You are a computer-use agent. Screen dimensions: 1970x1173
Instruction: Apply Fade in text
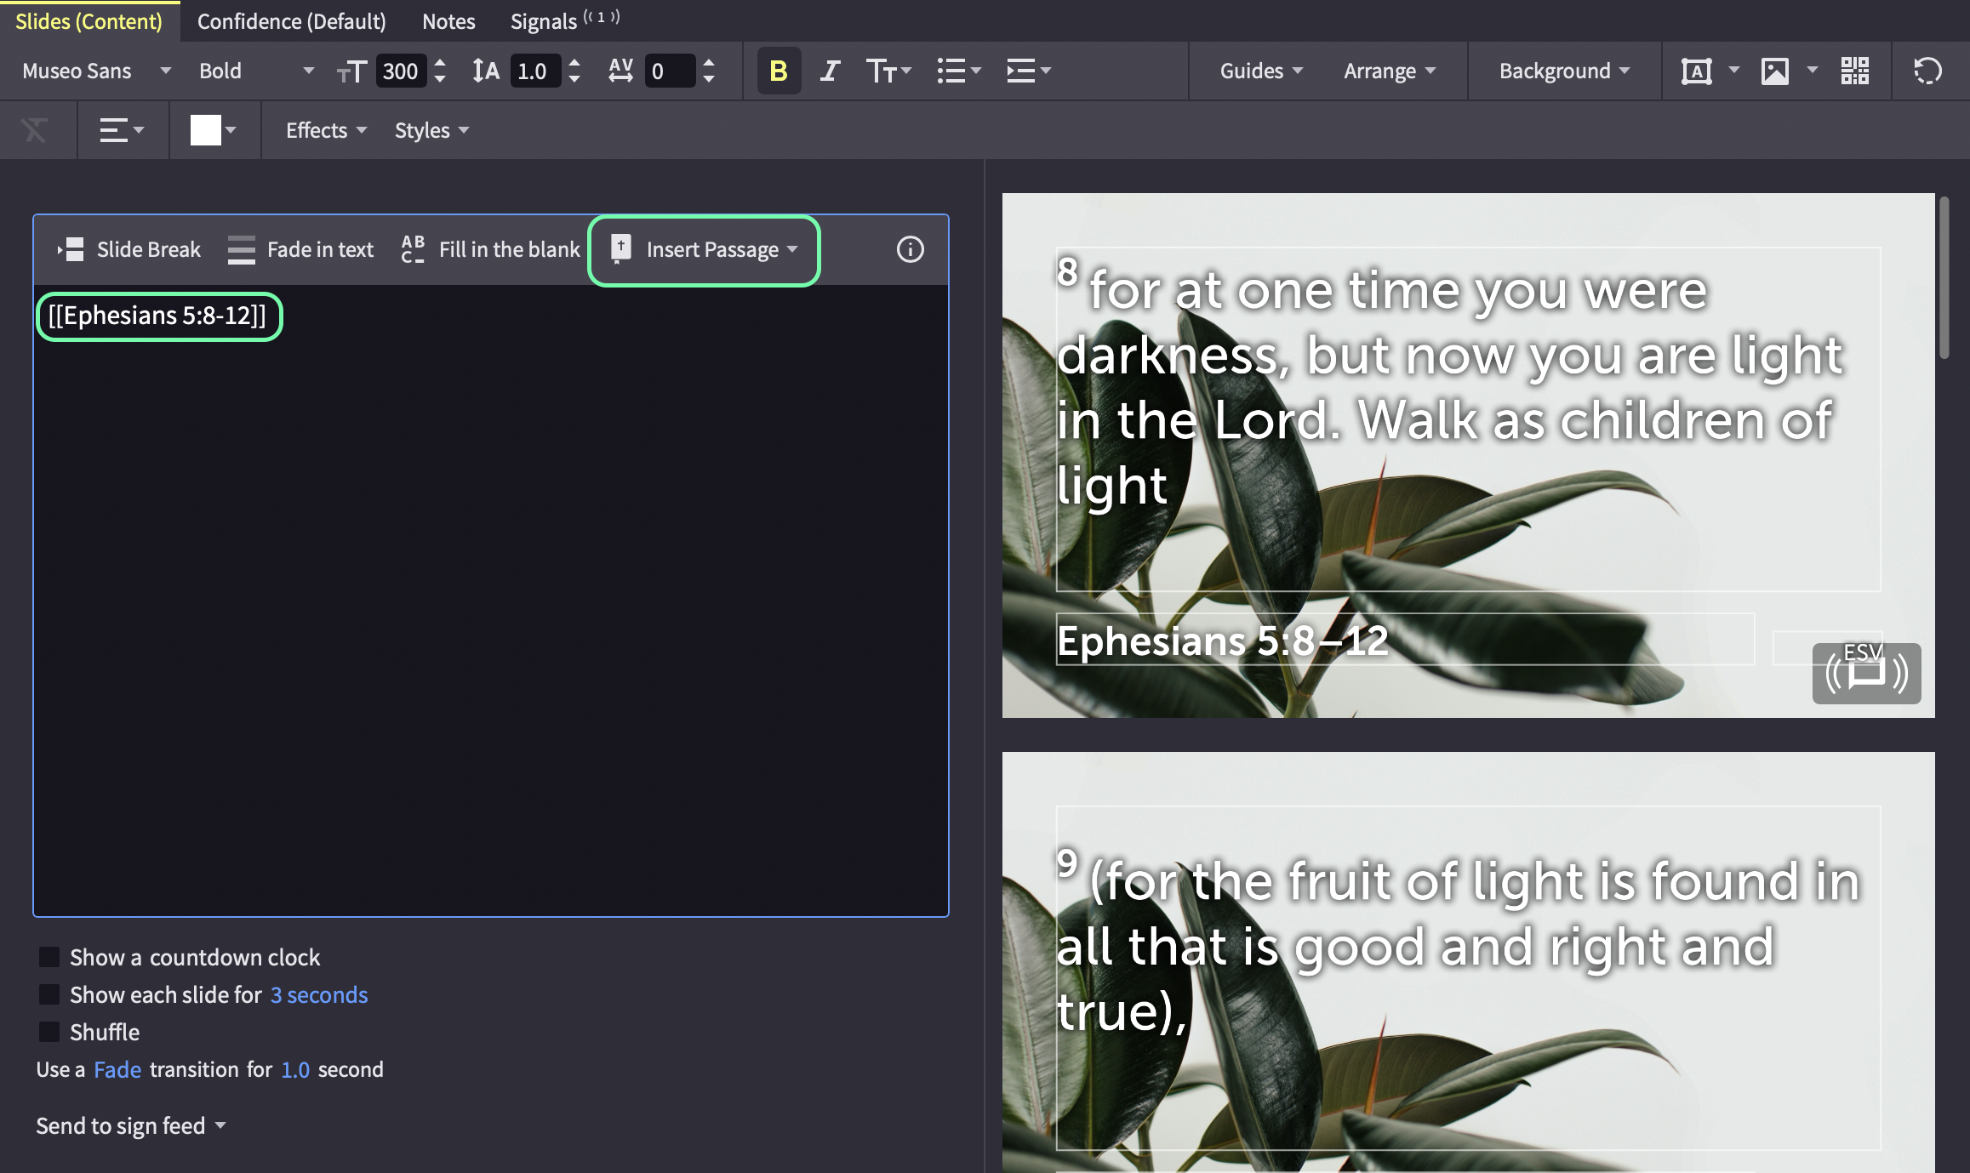pos(301,249)
